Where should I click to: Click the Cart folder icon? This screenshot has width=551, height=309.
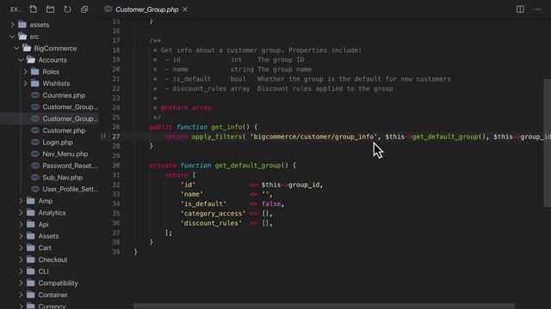[x=31, y=248]
